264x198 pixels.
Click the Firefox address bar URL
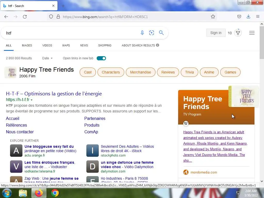(105, 17)
